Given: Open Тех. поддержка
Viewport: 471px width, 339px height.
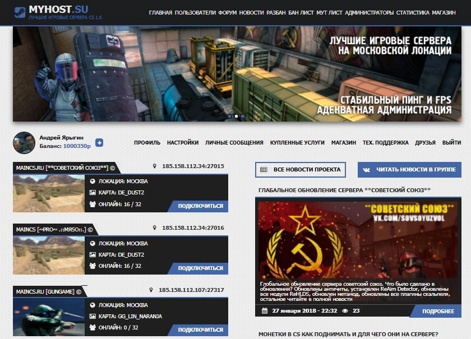Looking at the screenshot, I should [385, 143].
